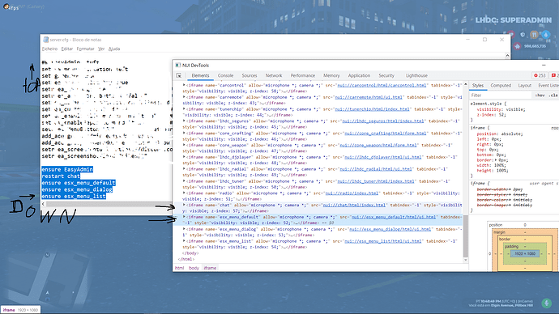Toggle the .cls class editor button
This screenshot has height=314, width=559.
(x=553, y=95)
